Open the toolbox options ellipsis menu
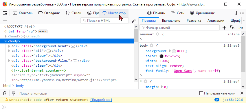 [242, 13]
